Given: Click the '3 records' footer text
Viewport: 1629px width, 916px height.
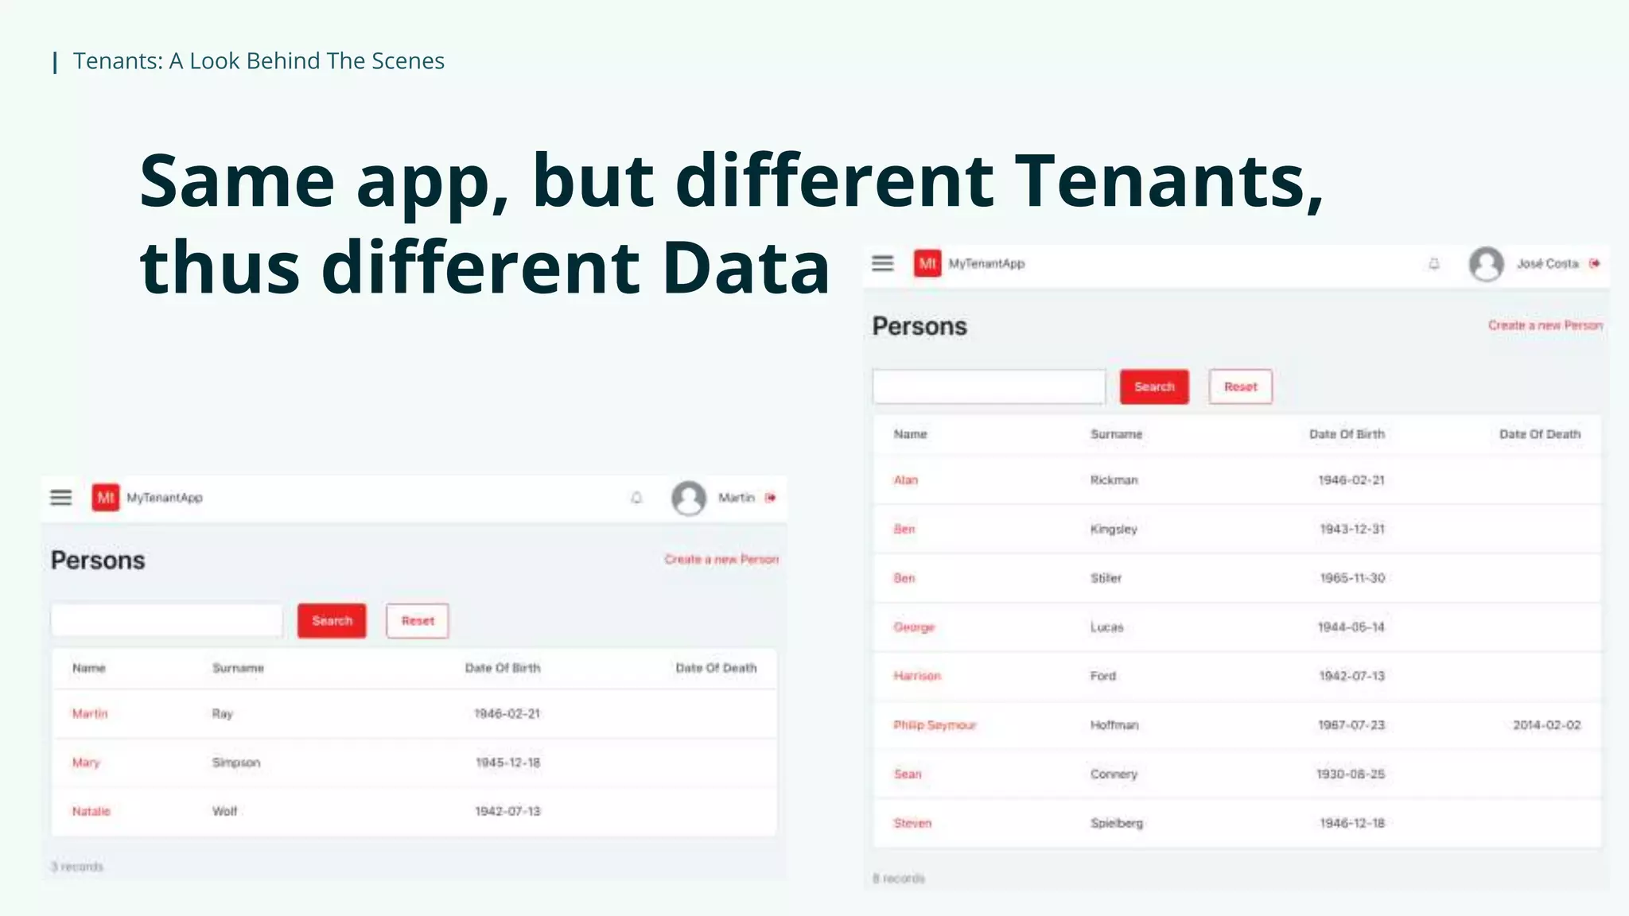Looking at the screenshot, I should pyautogui.click(x=77, y=867).
